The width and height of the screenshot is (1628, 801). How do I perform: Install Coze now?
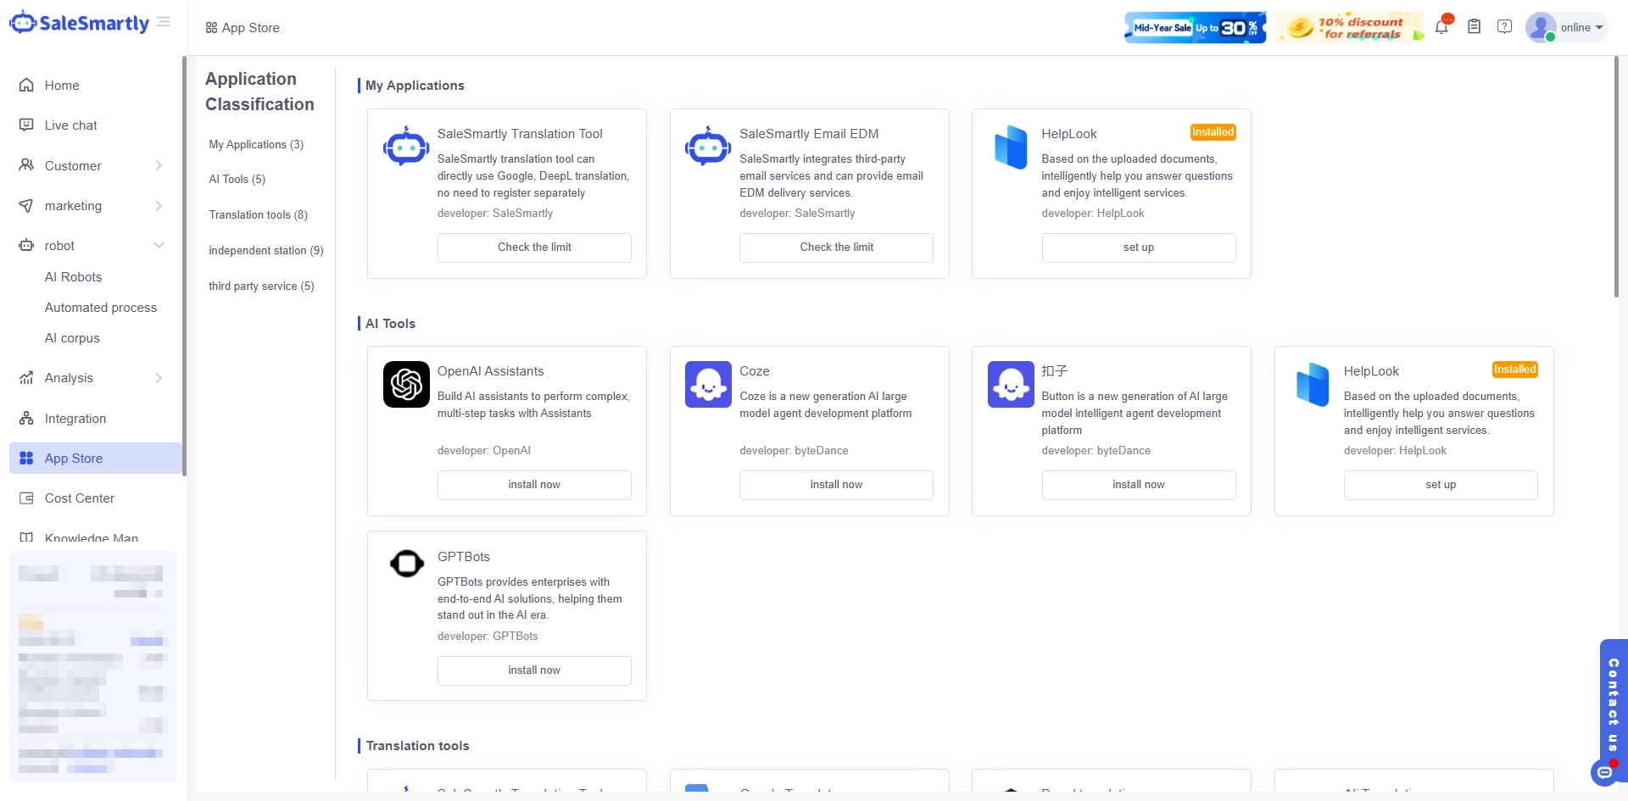coord(836,485)
